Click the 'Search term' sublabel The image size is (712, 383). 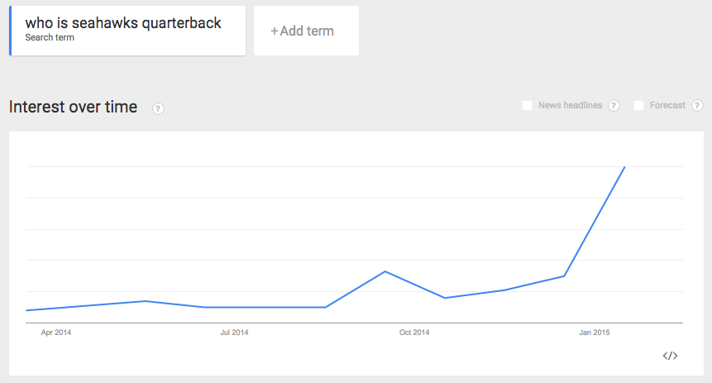tap(50, 38)
